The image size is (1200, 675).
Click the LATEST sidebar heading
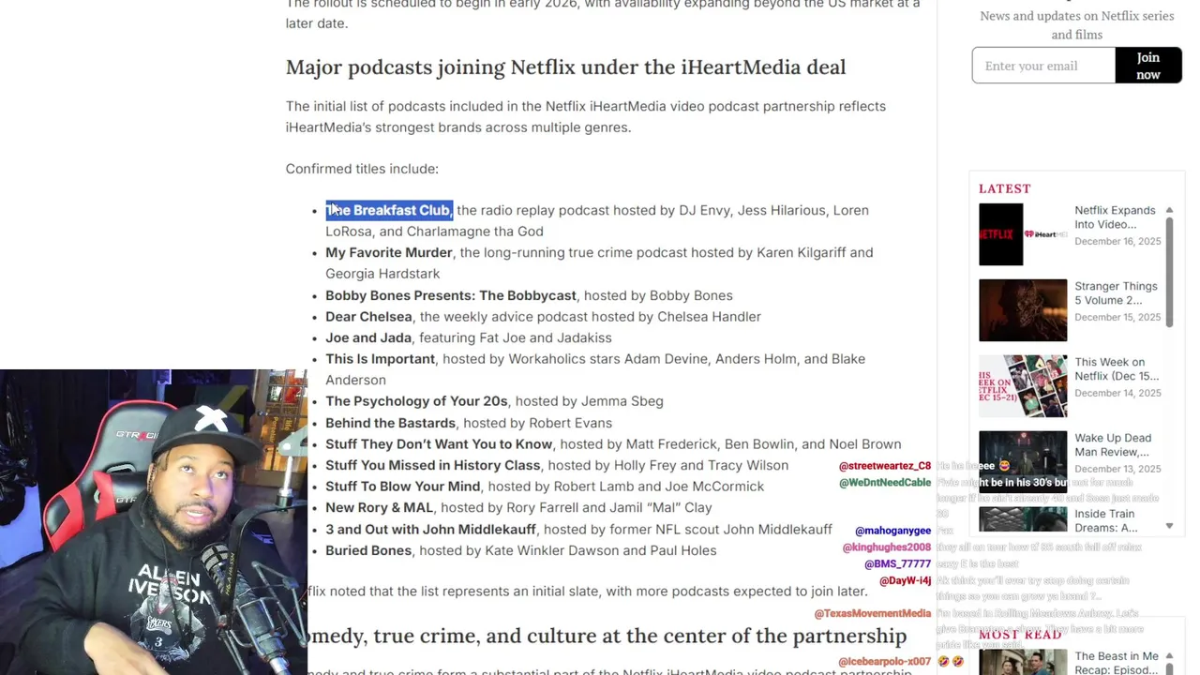[x=1005, y=188]
